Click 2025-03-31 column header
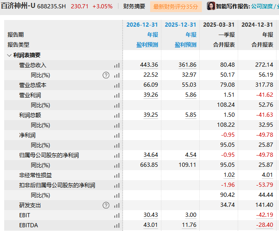 point(219,25)
